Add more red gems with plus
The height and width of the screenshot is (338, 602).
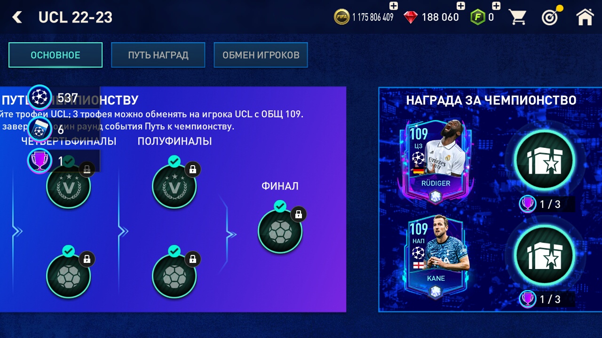point(461,6)
